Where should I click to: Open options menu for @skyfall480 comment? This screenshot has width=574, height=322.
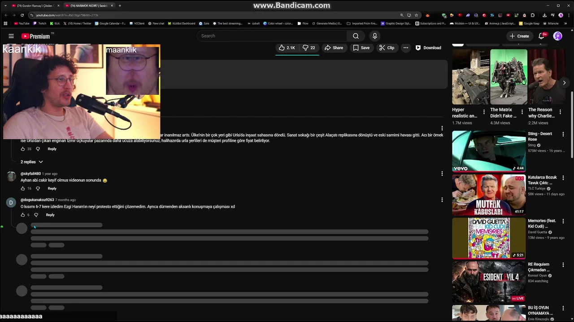pyautogui.click(x=442, y=174)
